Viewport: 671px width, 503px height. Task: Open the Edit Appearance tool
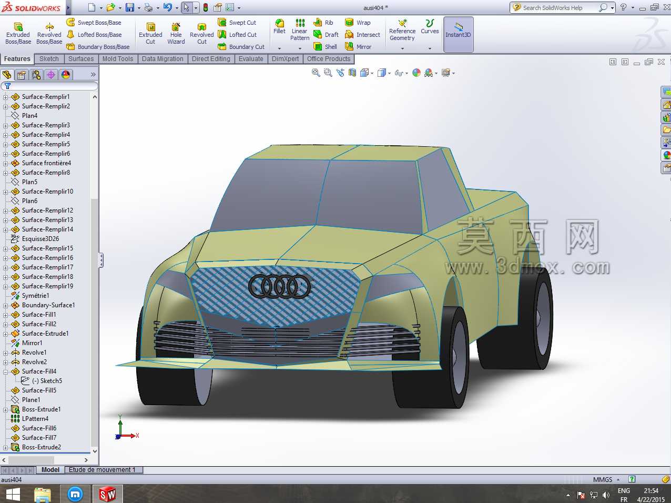416,73
